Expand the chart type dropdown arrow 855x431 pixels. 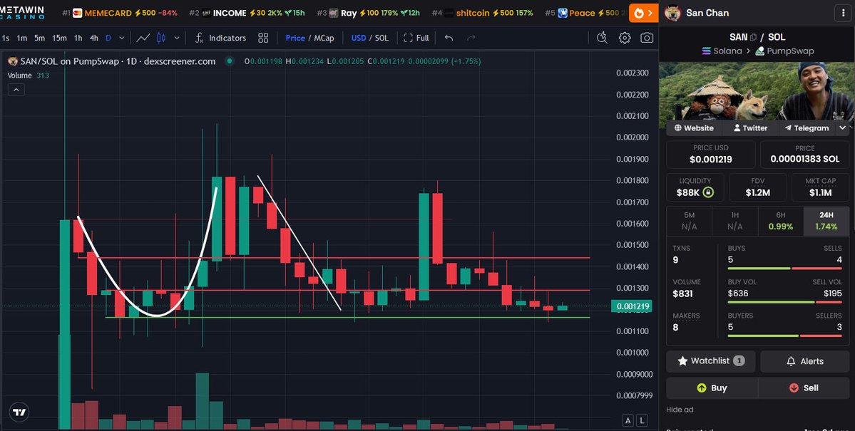click(177, 38)
